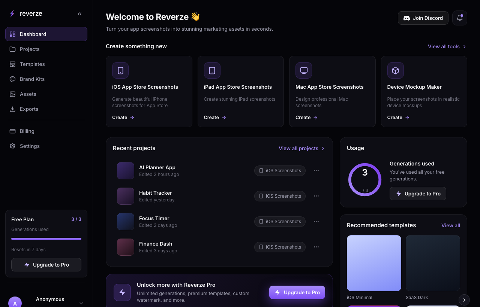Click the Mac monitor icon
480x307 pixels.
[304, 70]
